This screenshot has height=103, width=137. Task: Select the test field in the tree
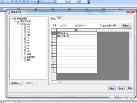tap(28, 51)
